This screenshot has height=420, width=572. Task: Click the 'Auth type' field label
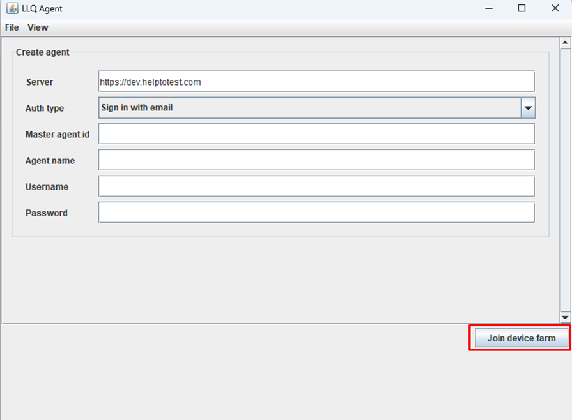45,109
